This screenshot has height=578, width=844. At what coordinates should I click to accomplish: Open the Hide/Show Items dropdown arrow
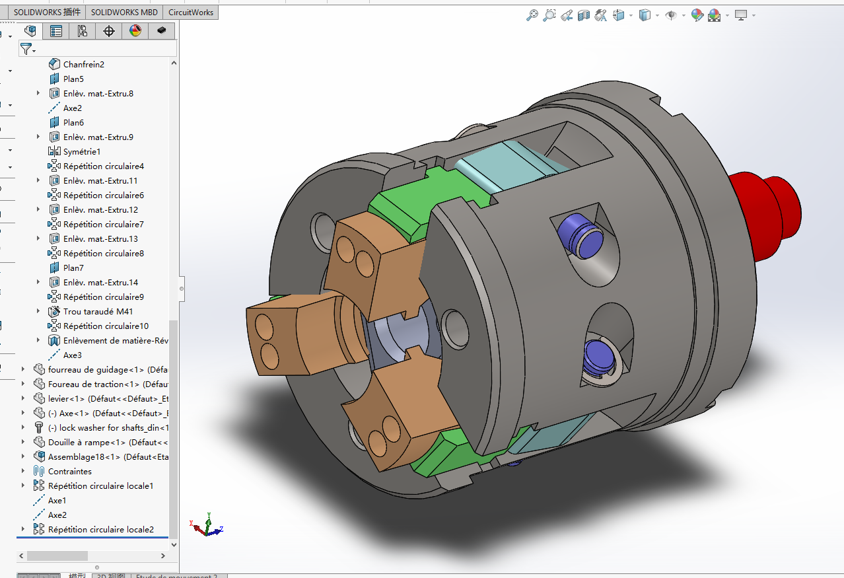click(x=683, y=15)
